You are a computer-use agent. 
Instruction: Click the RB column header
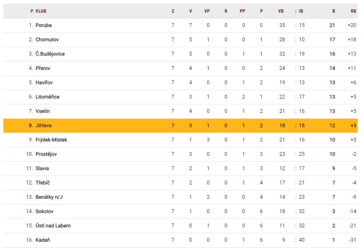(x=353, y=11)
